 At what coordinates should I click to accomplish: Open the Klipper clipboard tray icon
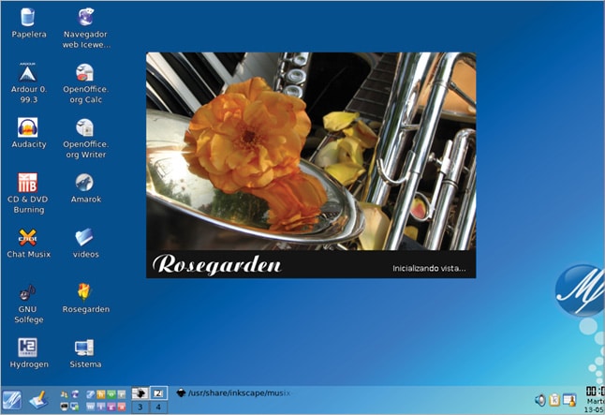tap(554, 400)
